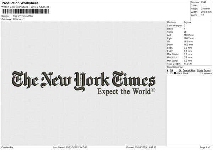Click the 'St.' column header

(180, 70)
